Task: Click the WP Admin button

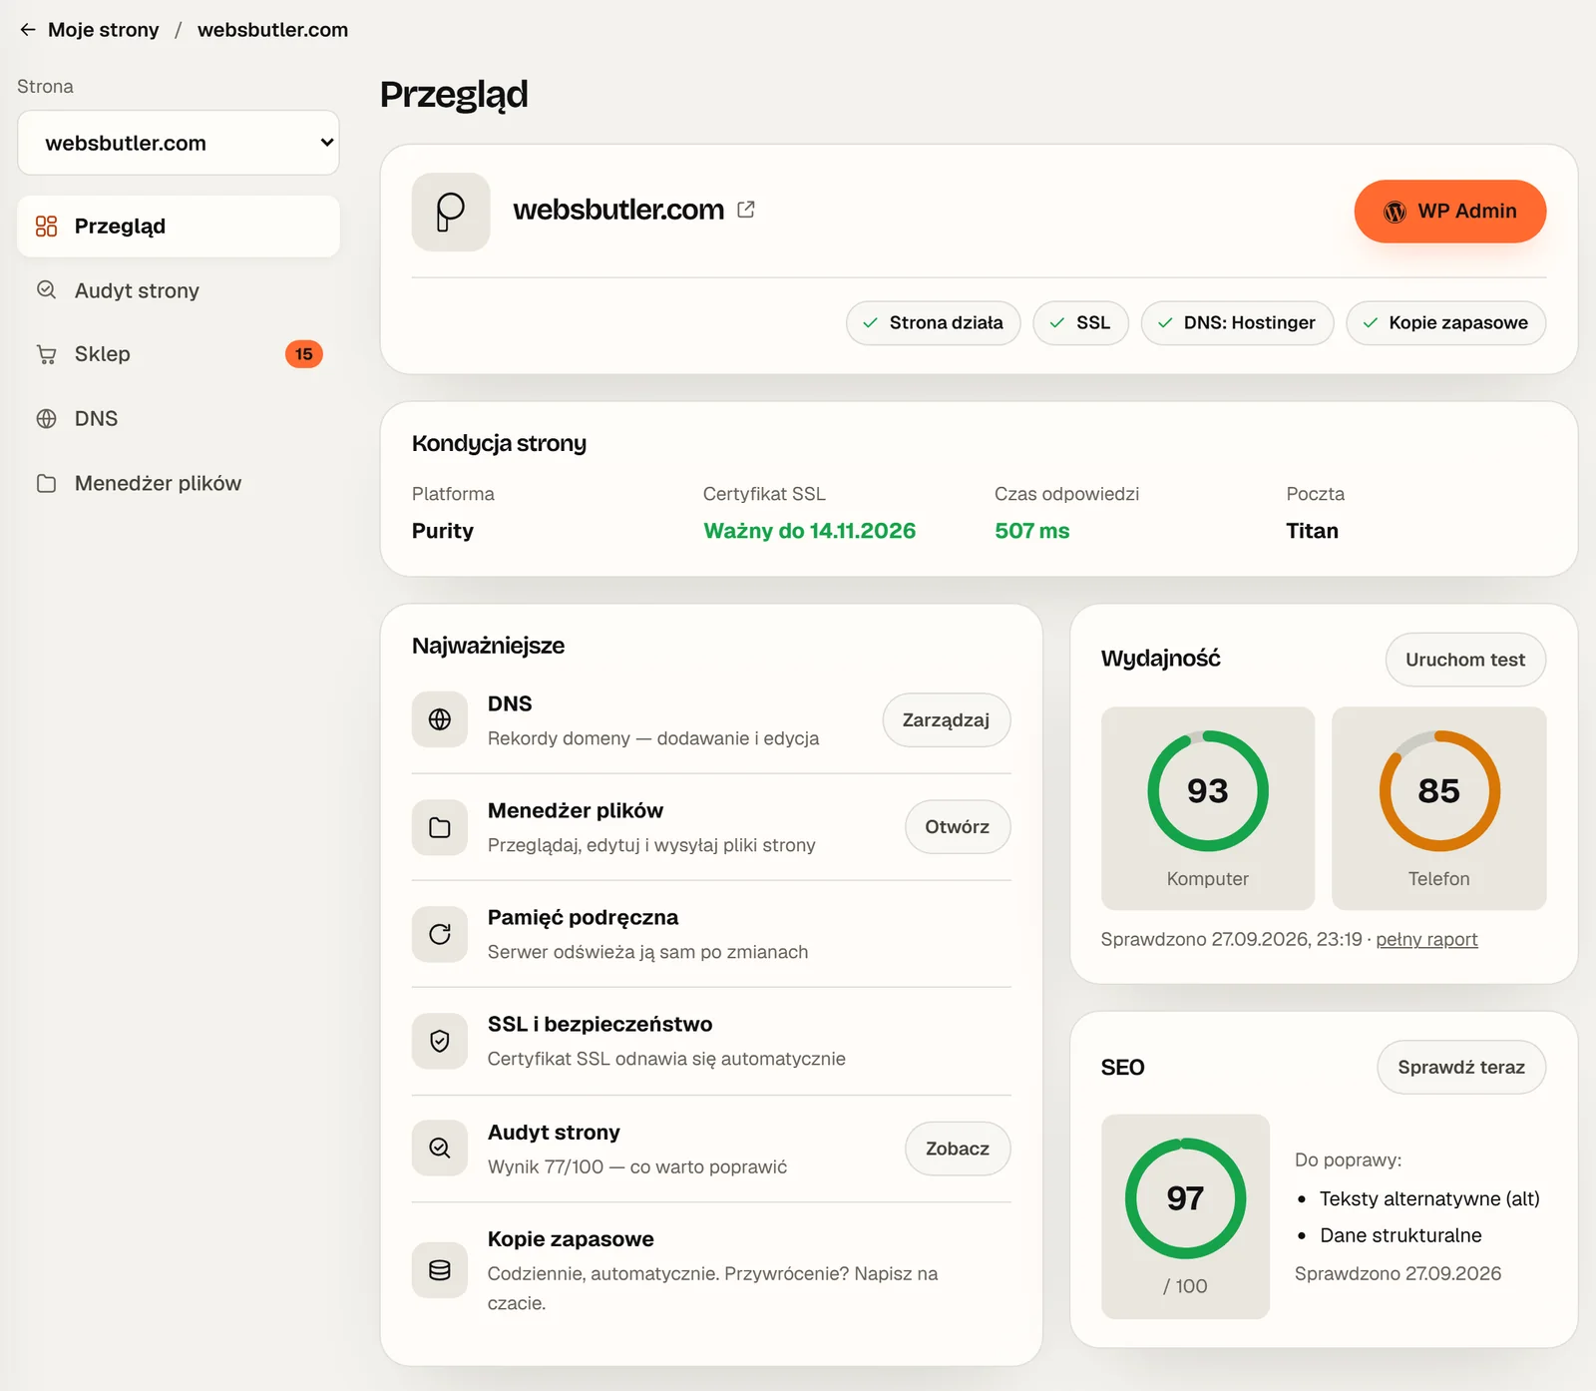Action: [1450, 212]
